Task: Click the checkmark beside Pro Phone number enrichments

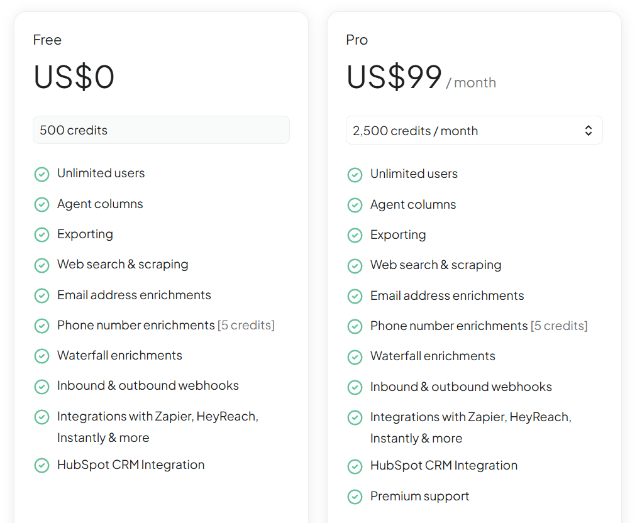Action: tap(355, 326)
